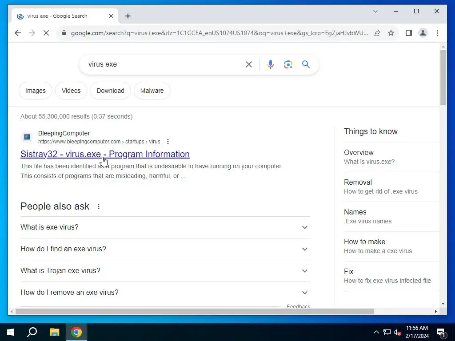Clear the search box with the X icon
This screenshot has width=455, height=341.
(x=249, y=64)
